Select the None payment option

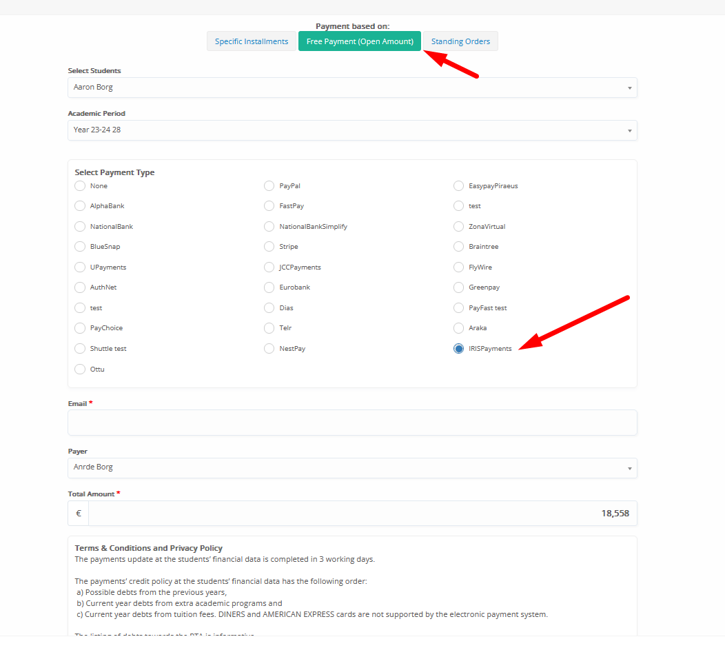coord(80,186)
